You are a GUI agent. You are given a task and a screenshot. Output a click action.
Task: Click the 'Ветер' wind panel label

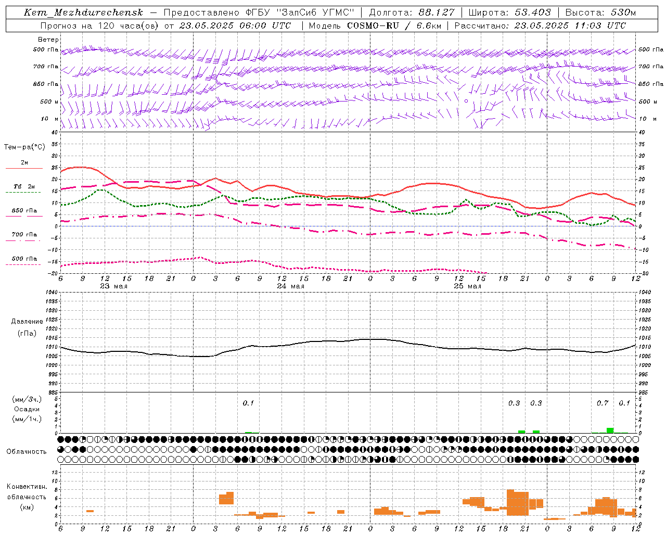[48, 40]
